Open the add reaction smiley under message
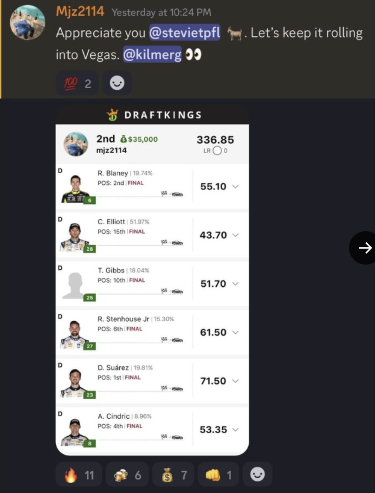375x493 pixels. tap(117, 84)
